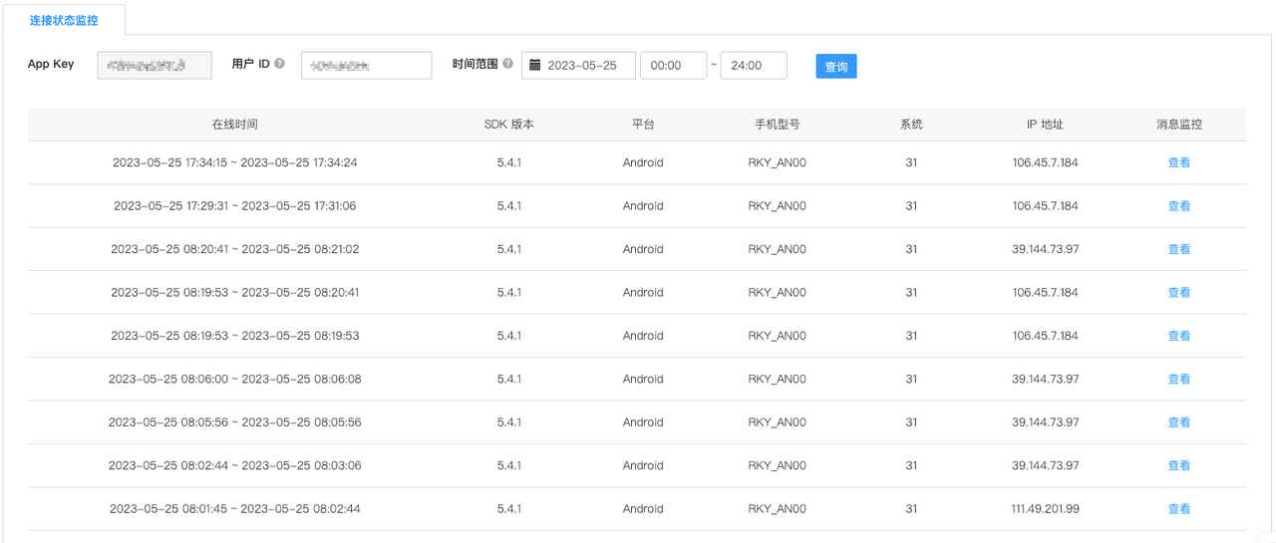Click IP 111.49.201.99 cell
The height and width of the screenshot is (543, 1276).
pos(1045,509)
